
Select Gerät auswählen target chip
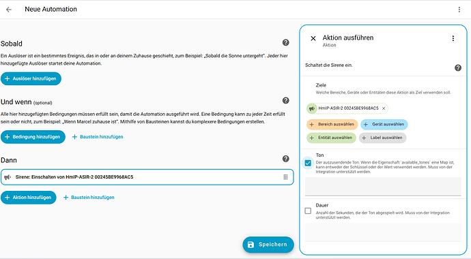(x=384, y=125)
